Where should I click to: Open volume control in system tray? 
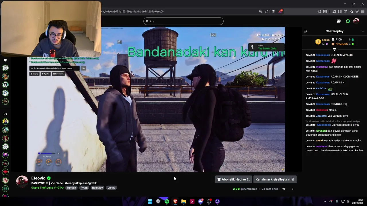[348, 201]
